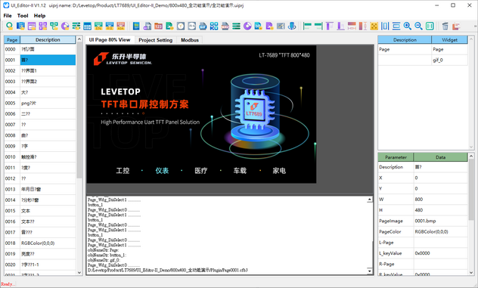Select page 0018 RGBColor(0,0,0) row
The width and height of the screenshot is (478, 288).
pos(40,243)
